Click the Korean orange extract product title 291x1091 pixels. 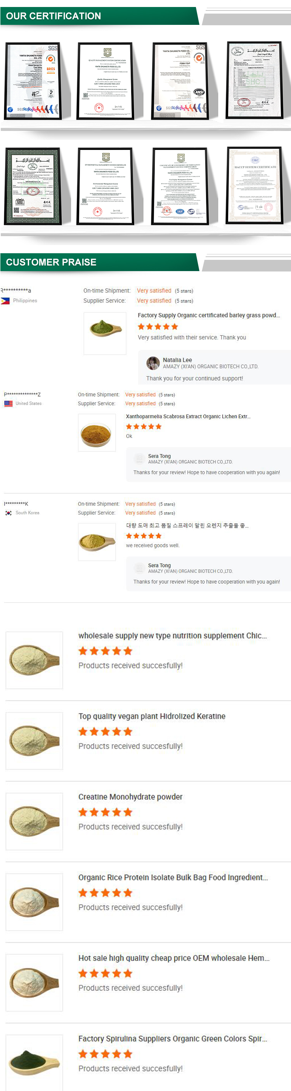(x=187, y=525)
